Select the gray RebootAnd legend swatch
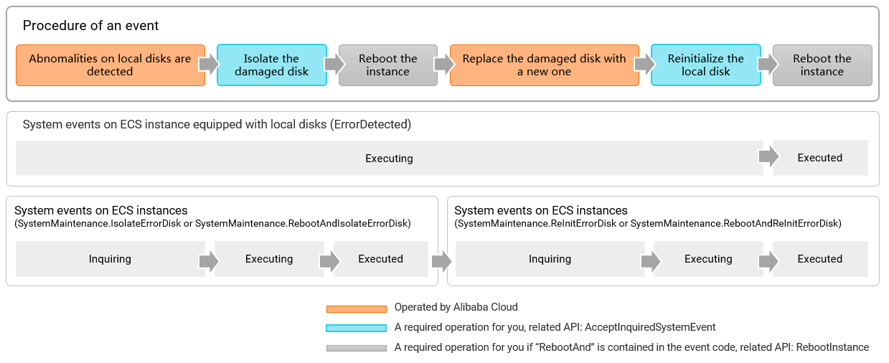The width and height of the screenshot is (889, 363). (357, 349)
